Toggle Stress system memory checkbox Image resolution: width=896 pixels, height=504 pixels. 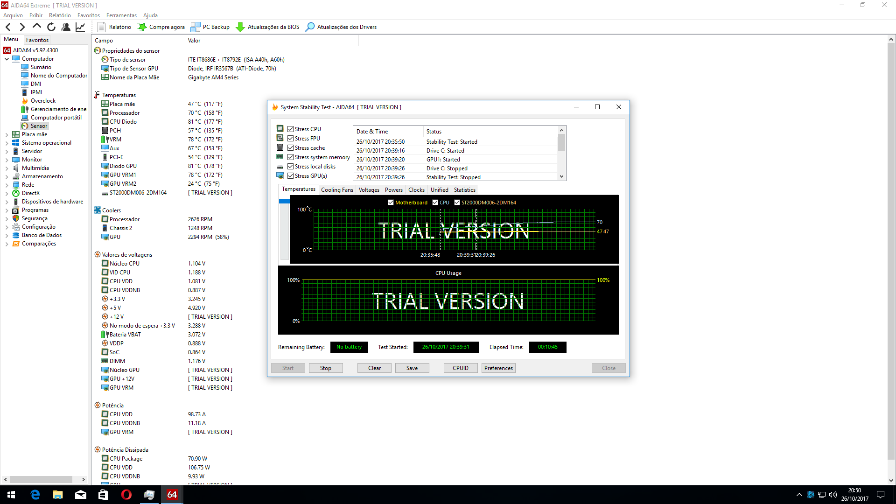pos(290,157)
